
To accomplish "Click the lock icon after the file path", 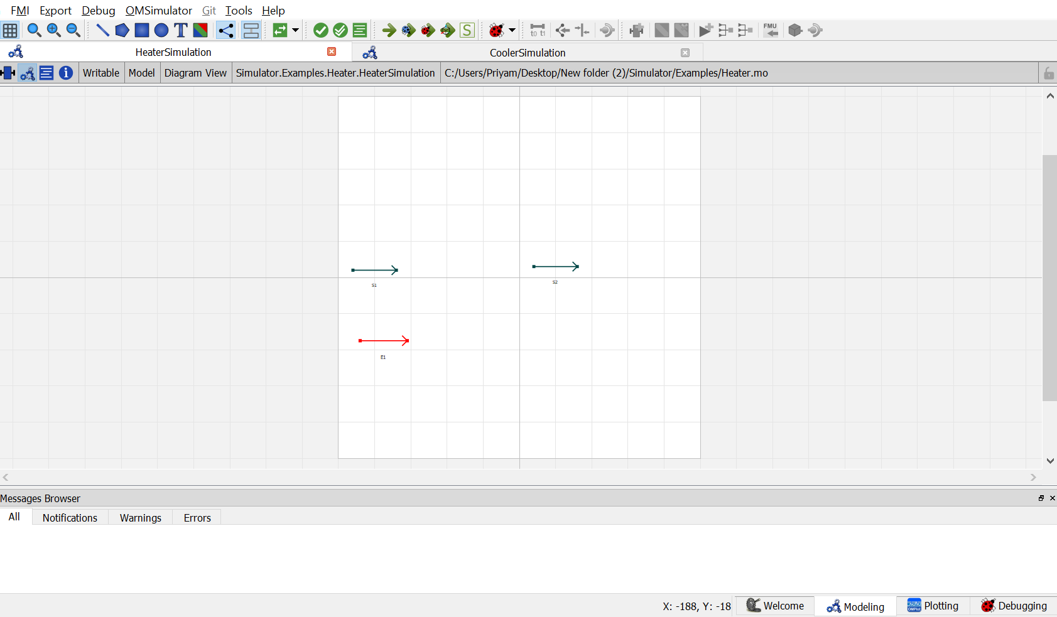I will point(1048,73).
